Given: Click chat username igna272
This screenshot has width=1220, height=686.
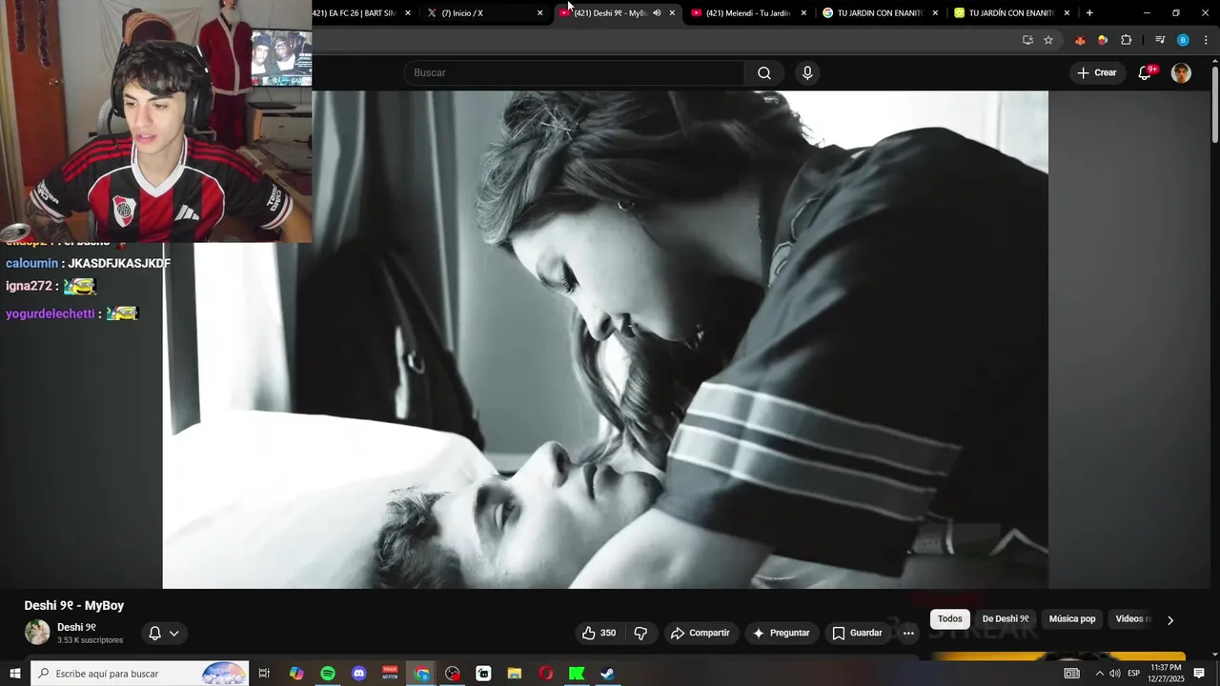Looking at the screenshot, I should [x=29, y=286].
